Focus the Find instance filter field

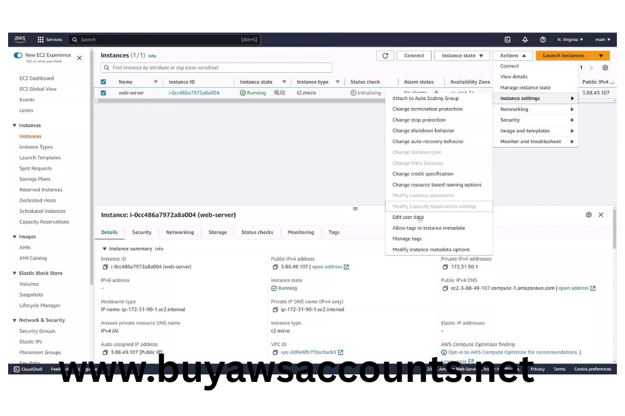216,68
